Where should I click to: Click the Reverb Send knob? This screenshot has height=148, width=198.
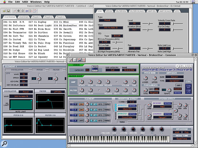pyautogui.click(x=149, y=105)
